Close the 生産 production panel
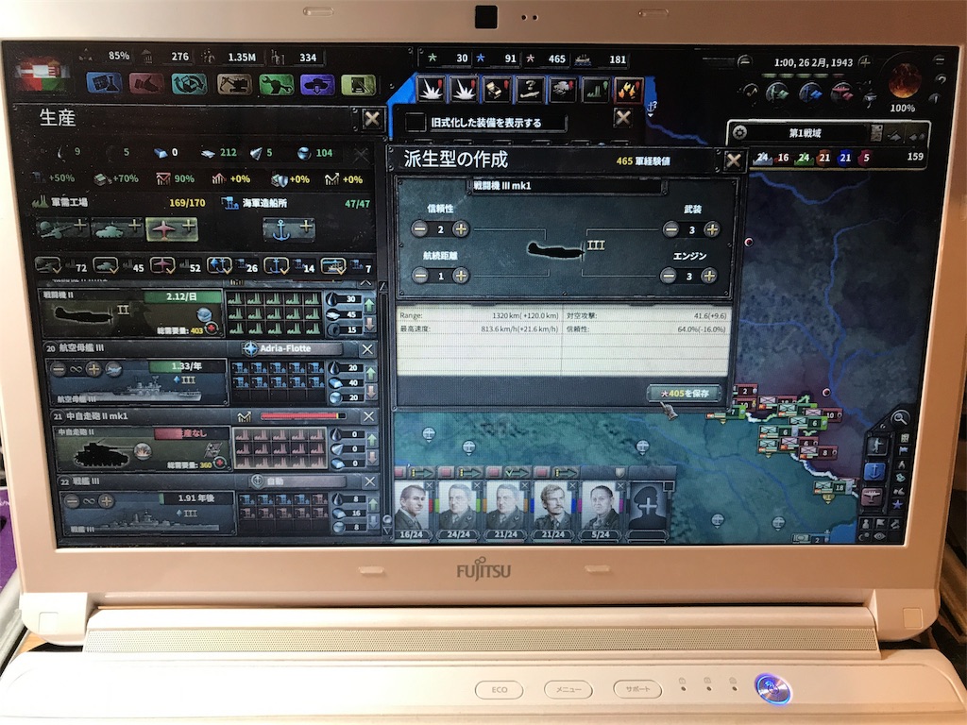 (x=372, y=118)
